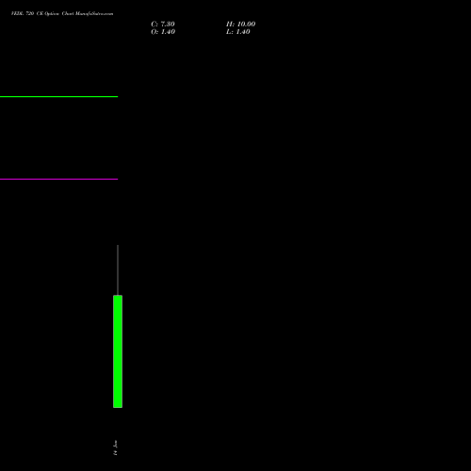Click the low value 'L: 1.40'
471x471 pixels.
(x=238, y=32)
